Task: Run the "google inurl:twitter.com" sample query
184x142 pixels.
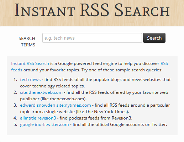Action: pyautogui.click(x=44, y=125)
